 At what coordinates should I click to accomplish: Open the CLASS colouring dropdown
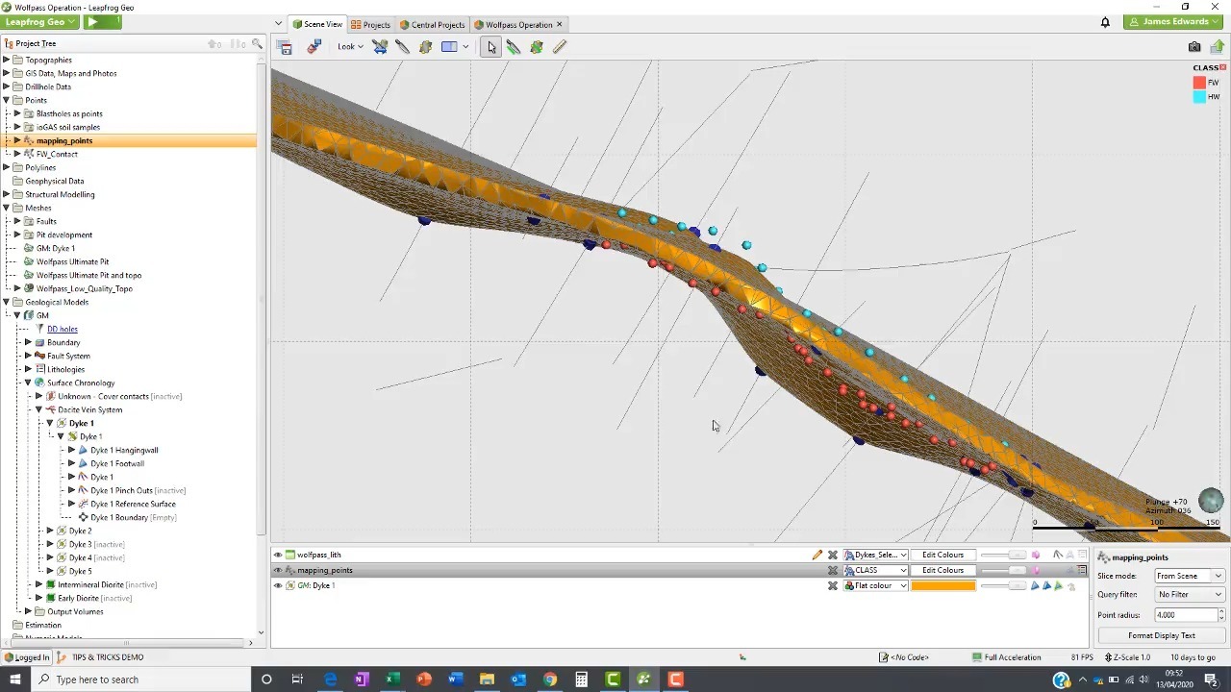(876, 570)
